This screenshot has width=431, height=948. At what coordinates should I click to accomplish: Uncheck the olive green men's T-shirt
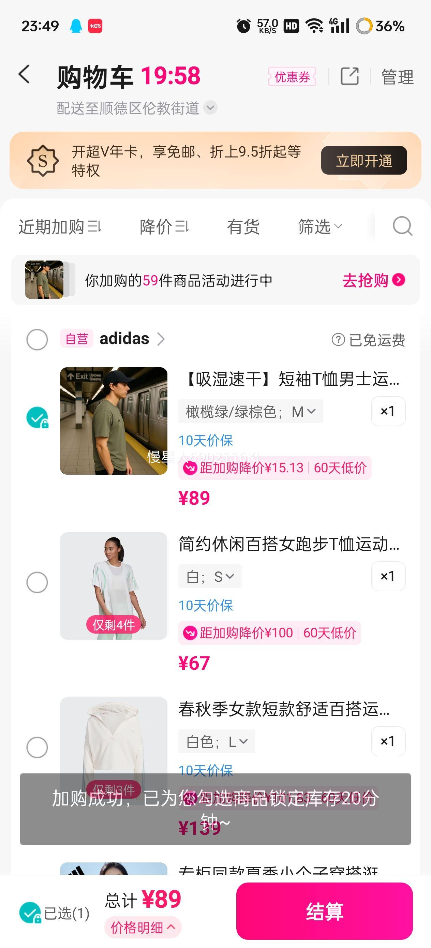coord(37,418)
